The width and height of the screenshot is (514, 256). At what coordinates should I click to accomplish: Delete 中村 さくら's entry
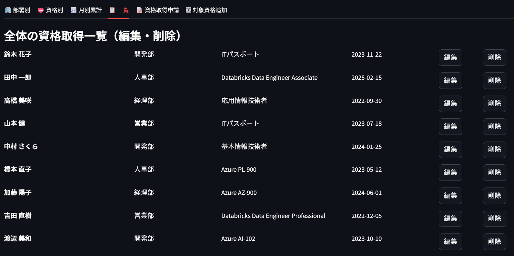(495, 149)
